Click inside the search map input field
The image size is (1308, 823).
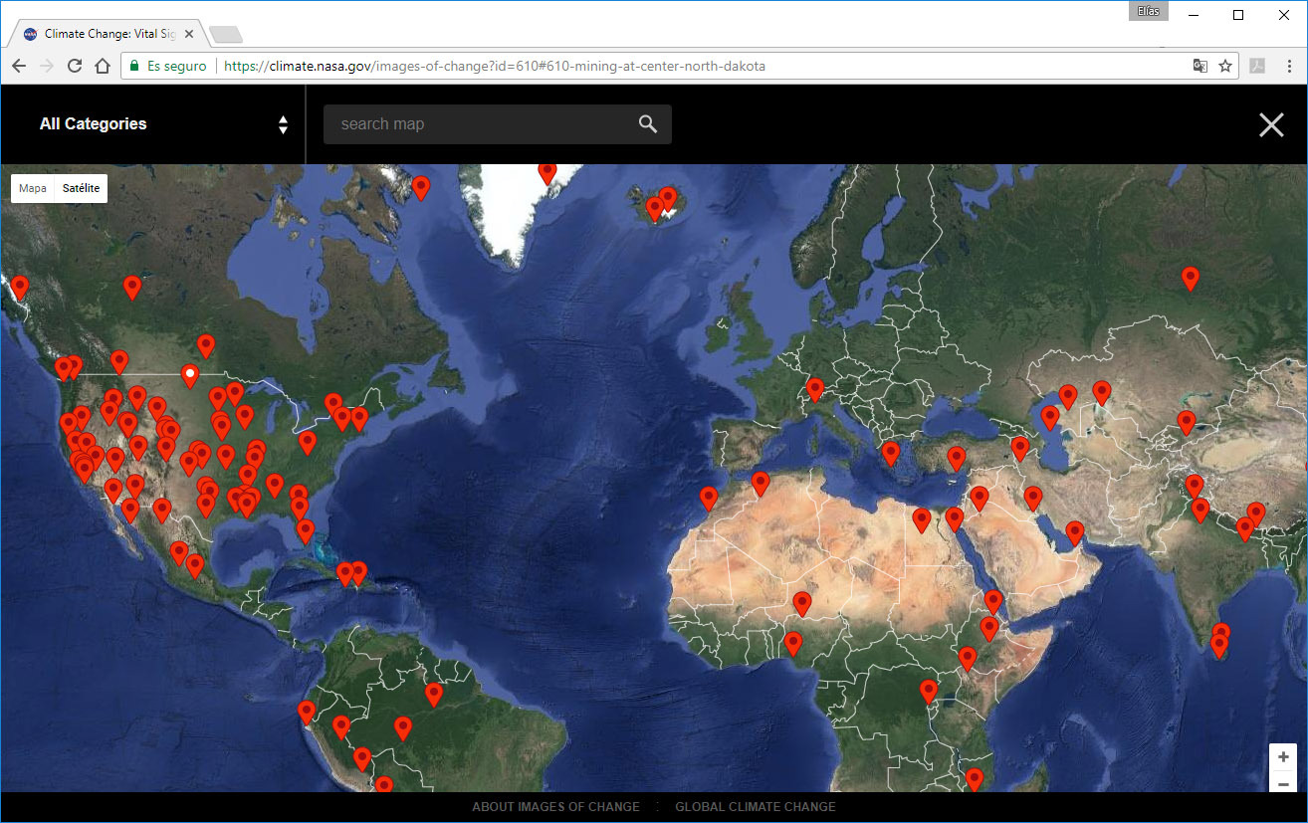pos(478,123)
